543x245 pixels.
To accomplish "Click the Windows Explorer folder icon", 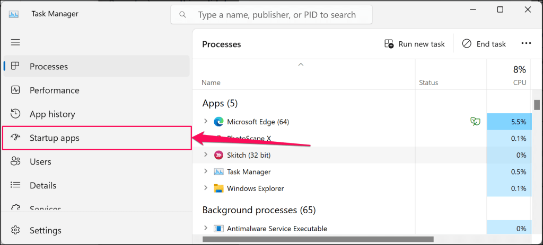I will pyautogui.click(x=218, y=188).
